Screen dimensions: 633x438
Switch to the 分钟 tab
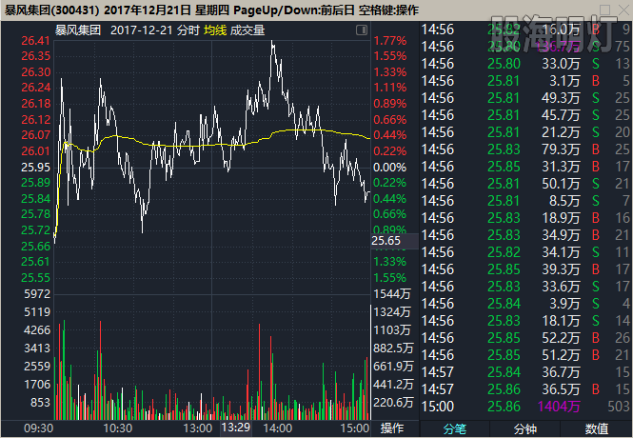coord(525,428)
